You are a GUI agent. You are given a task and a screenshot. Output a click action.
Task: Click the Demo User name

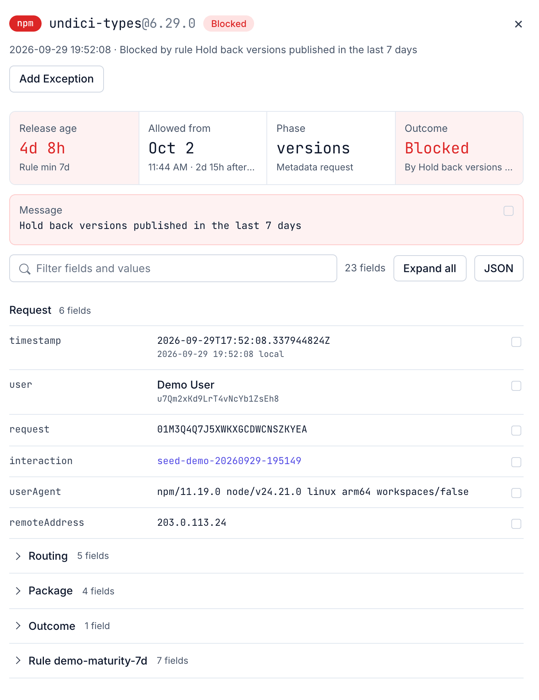click(186, 385)
